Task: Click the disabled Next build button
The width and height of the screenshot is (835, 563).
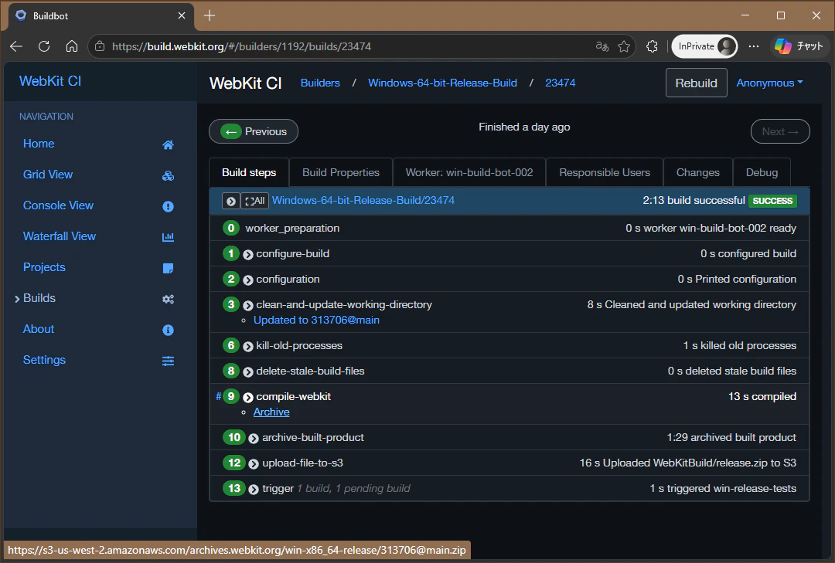Action: tap(780, 131)
